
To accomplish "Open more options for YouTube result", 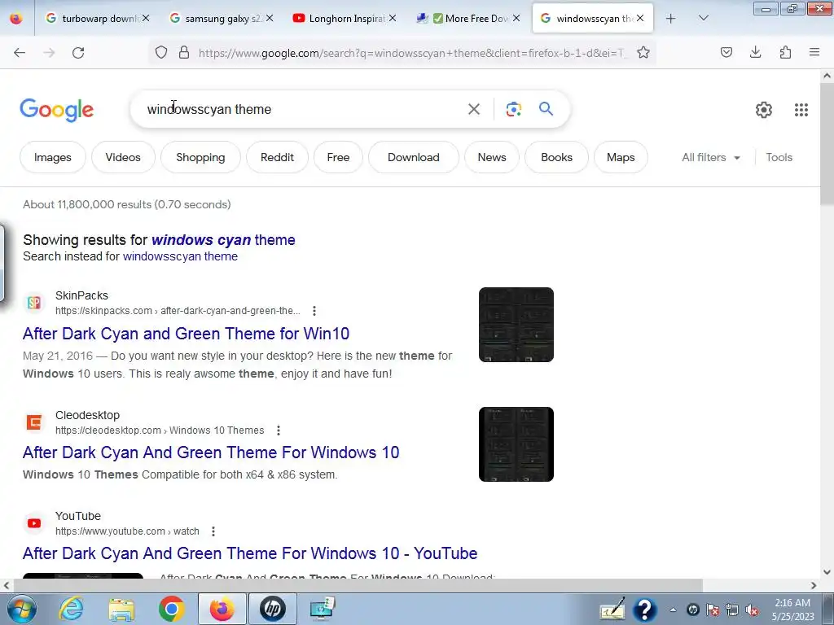I will pyautogui.click(x=213, y=531).
